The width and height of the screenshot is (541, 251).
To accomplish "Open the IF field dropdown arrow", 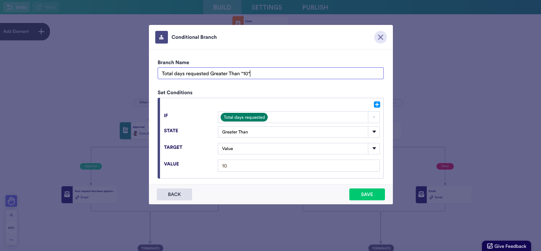I will (373, 117).
